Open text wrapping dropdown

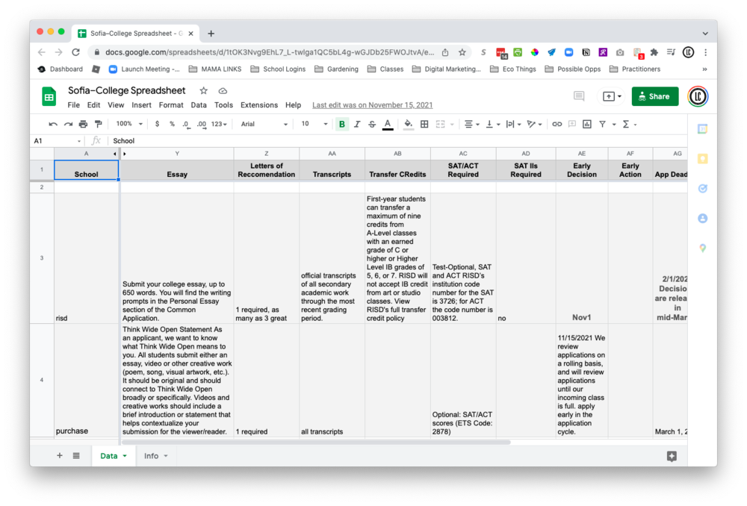point(513,124)
